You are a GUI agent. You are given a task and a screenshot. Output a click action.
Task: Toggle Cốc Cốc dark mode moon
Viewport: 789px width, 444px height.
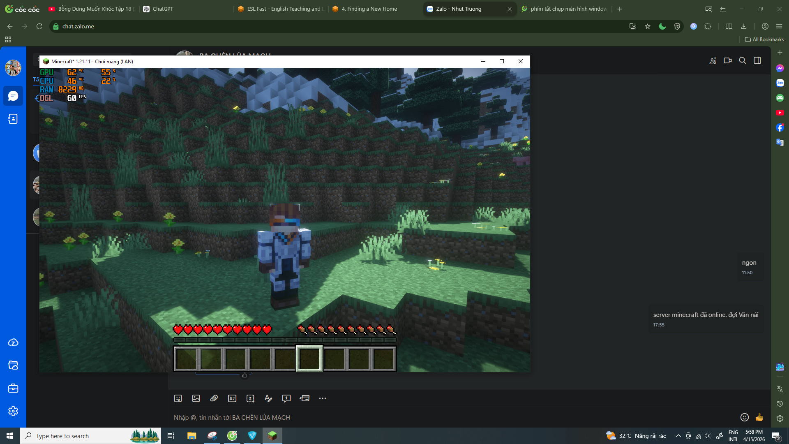(x=662, y=26)
